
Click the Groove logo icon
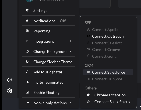click(x=88, y=49)
